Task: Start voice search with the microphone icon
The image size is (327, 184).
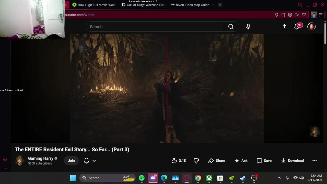Action: [x=248, y=27]
